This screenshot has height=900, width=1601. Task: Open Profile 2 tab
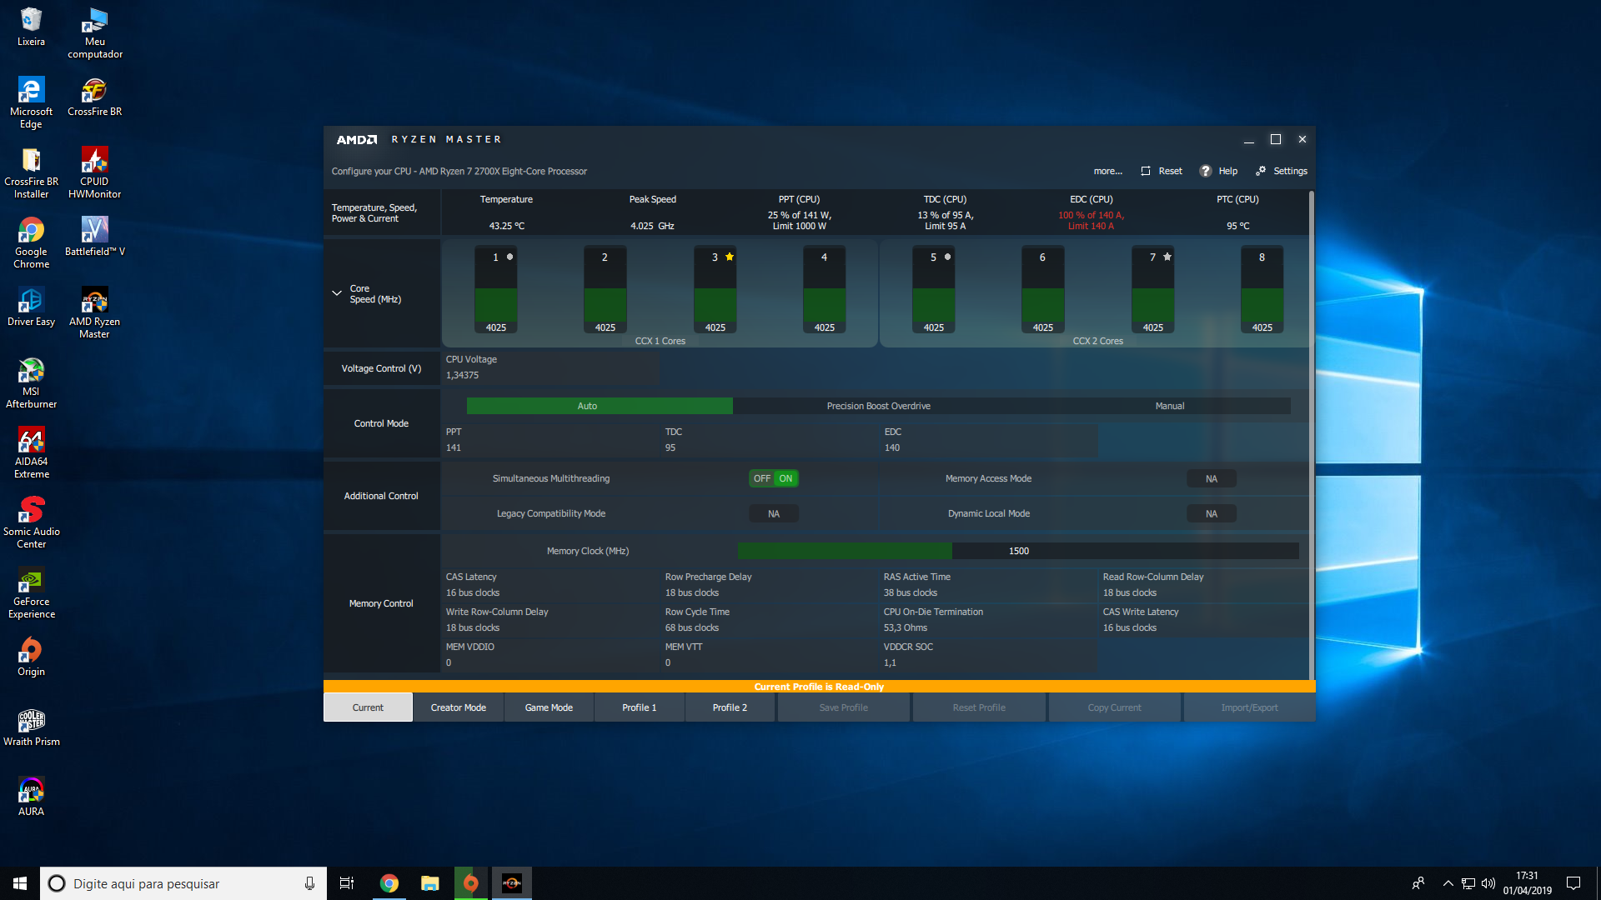pos(730,707)
